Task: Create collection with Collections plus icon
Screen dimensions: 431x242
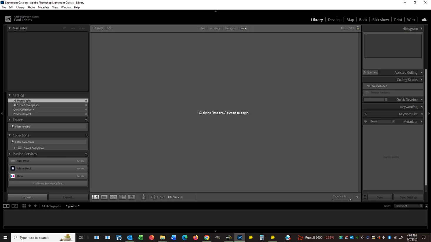Action: point(86,135)
